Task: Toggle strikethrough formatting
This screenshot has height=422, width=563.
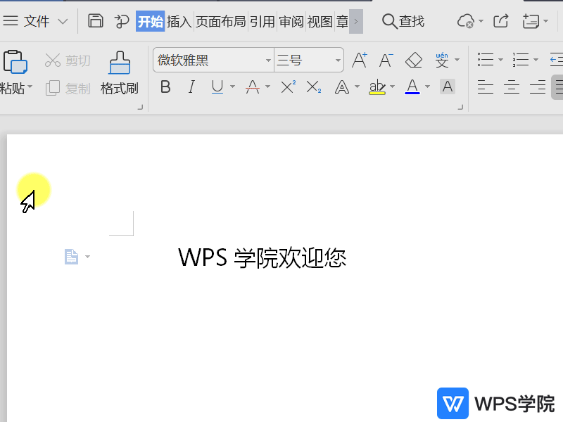Action: click(253, 87)
